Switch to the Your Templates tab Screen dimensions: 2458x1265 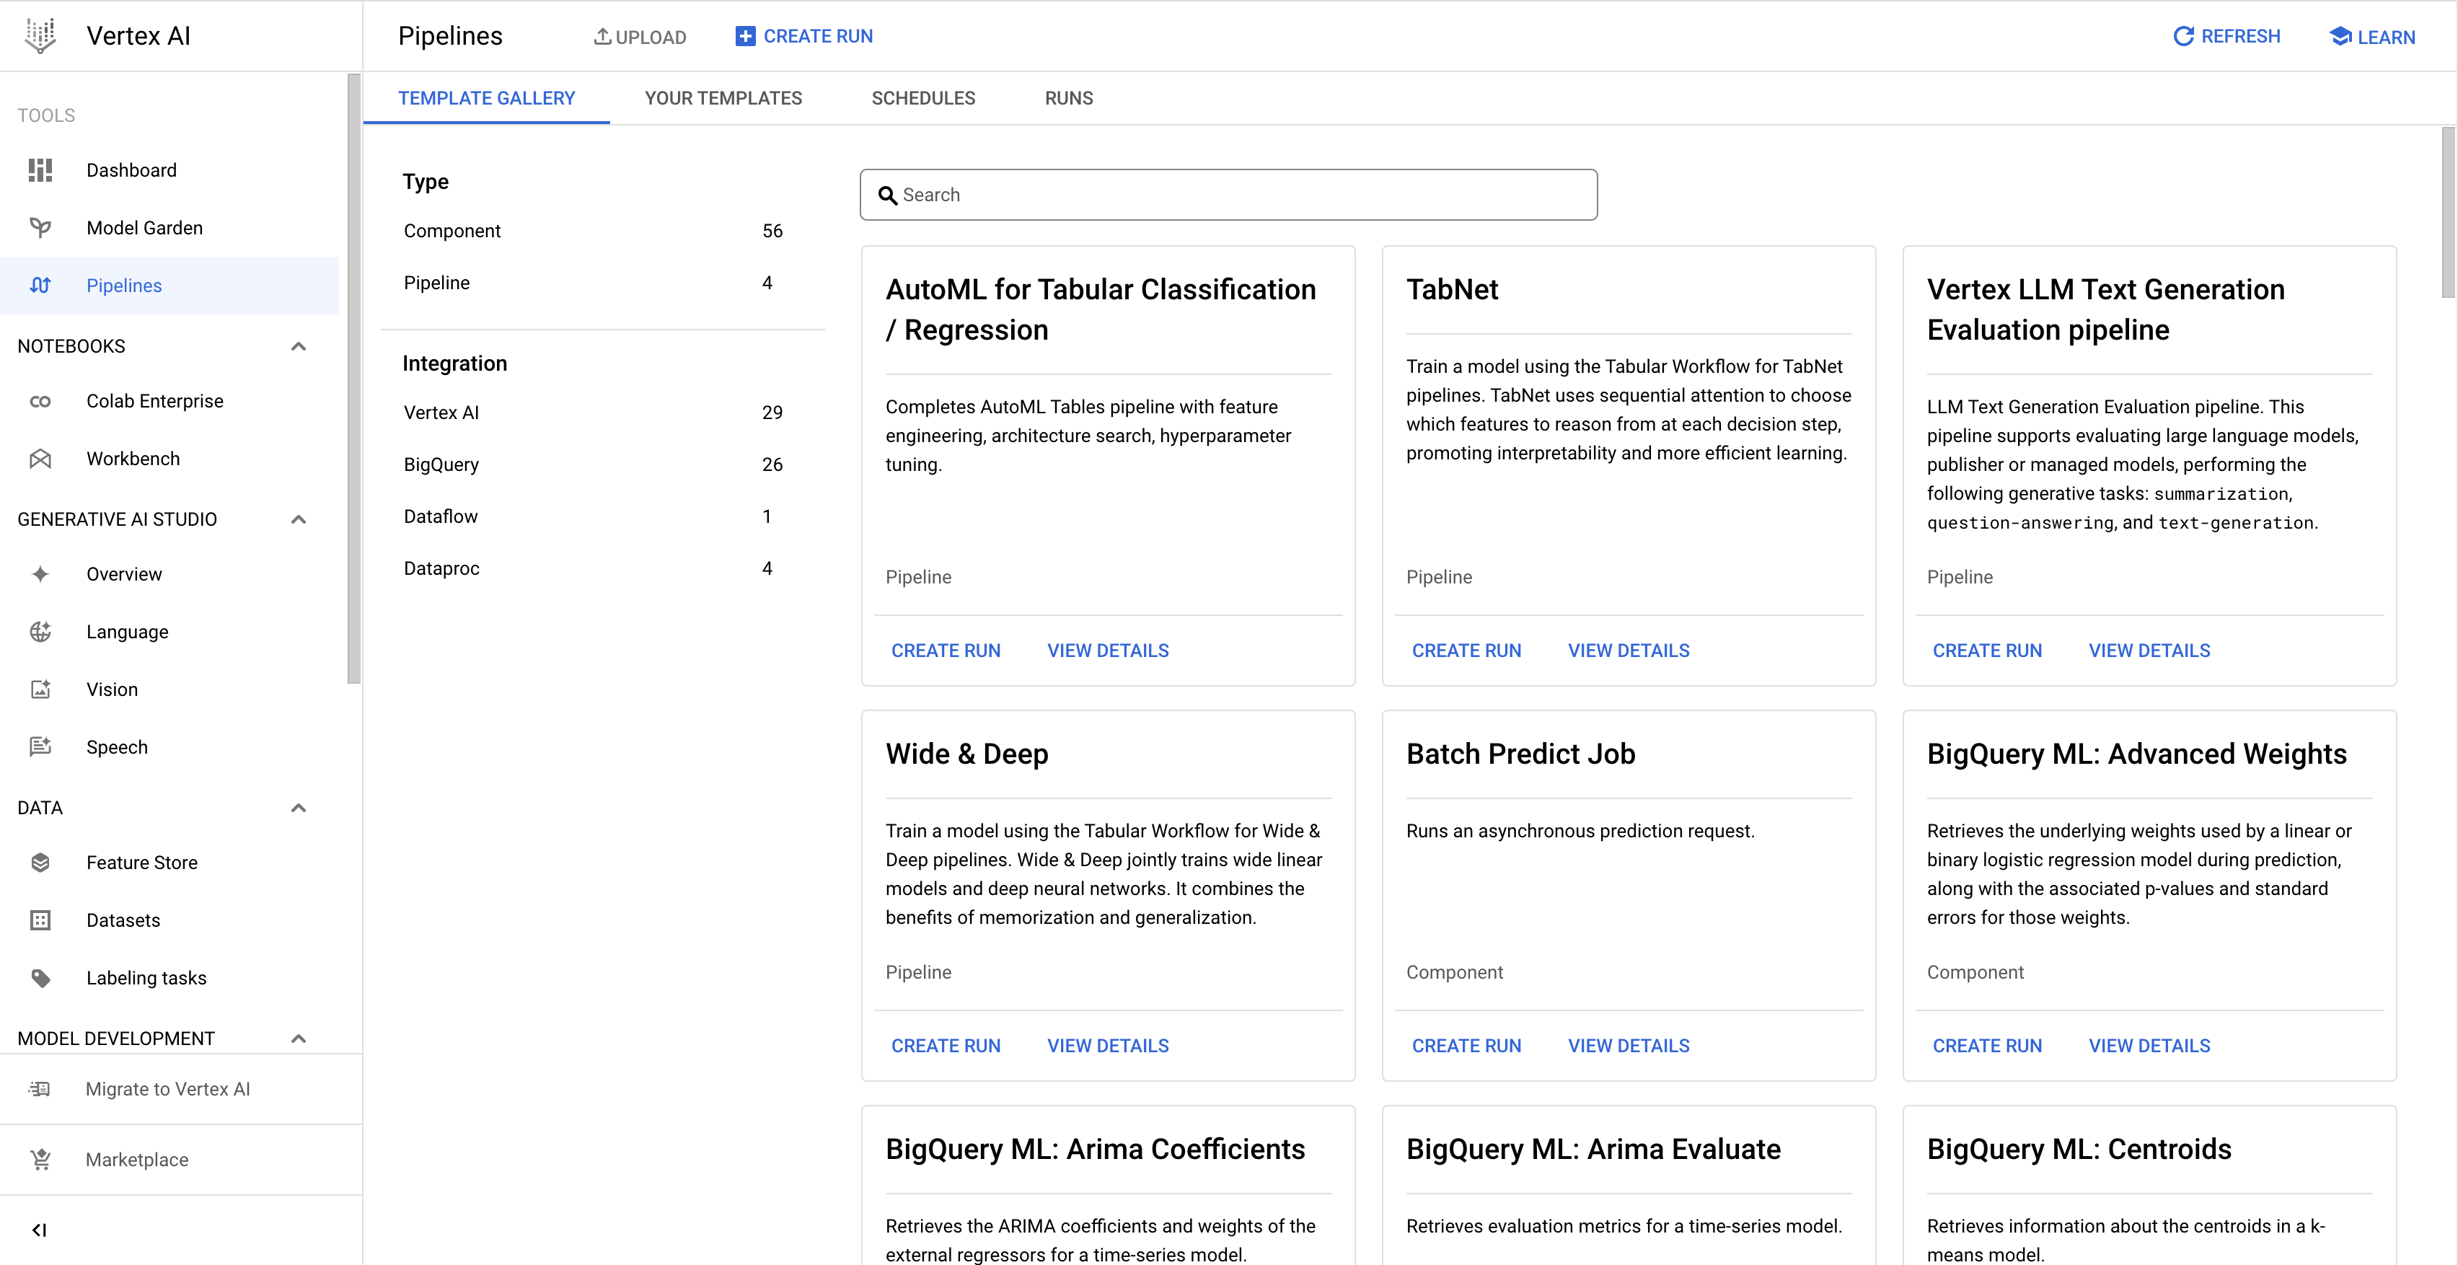(724, 98)
